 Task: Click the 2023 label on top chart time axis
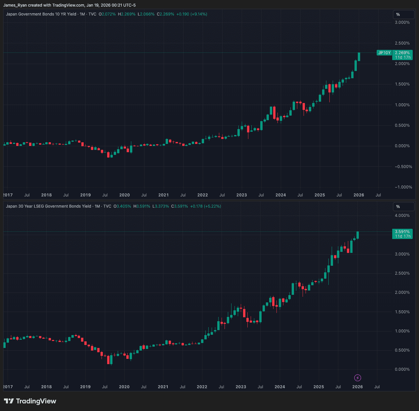pos(241,195)
